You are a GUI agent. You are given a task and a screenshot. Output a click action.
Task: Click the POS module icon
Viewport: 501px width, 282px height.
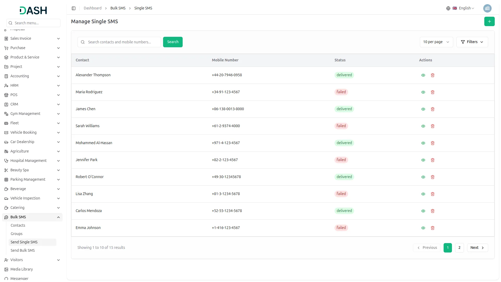(x=6, y=95)
